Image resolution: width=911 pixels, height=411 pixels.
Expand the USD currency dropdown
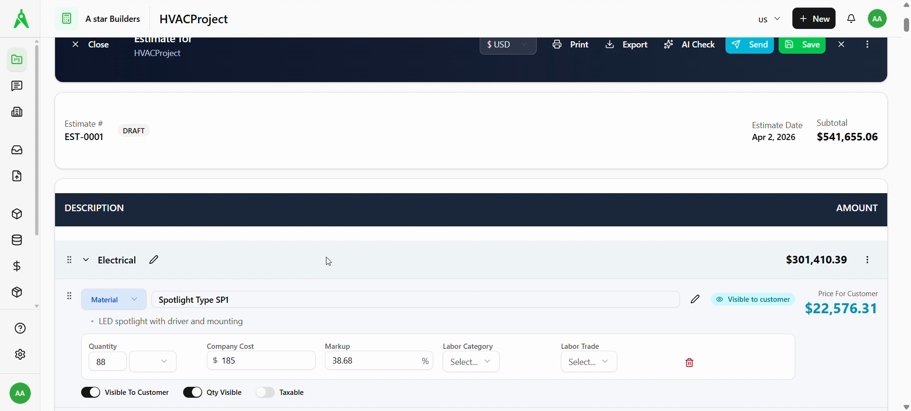tap(508, 45)
